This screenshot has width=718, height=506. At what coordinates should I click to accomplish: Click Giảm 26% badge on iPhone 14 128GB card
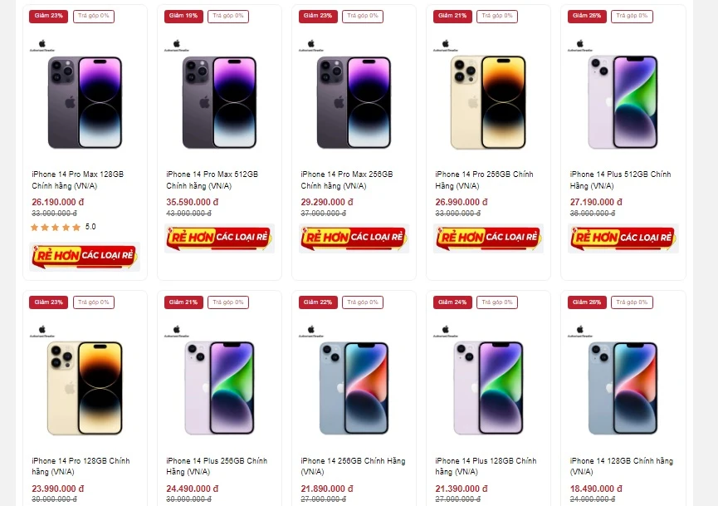click(586, 302)
